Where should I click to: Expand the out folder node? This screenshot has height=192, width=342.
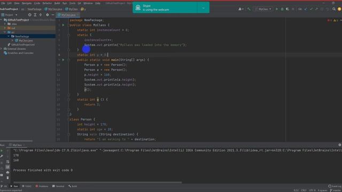tap(5, 28)
